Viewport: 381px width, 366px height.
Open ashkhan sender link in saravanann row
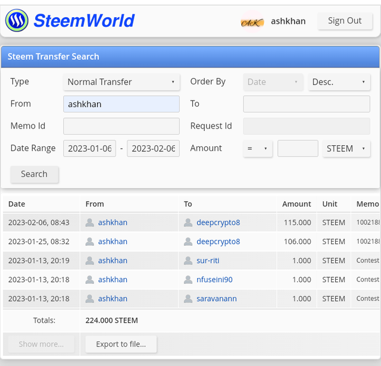(x=113, y=299)
